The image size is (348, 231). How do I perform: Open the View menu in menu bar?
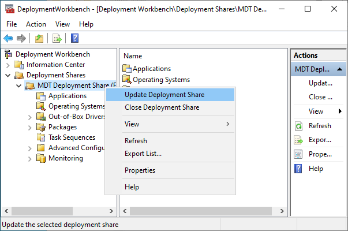(x=62, y=24)
